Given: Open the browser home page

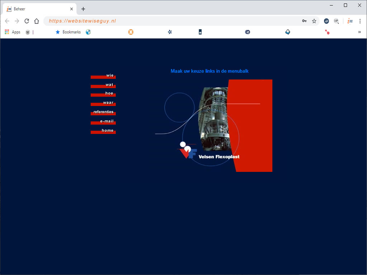Looking at the screenshot, I should [37, 21].
